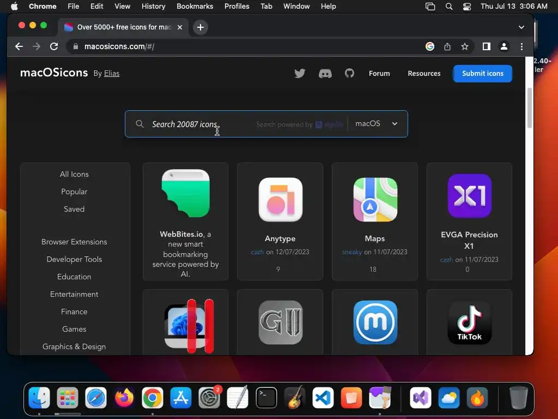Open Terminal from the Dock
The height and width of the screenshot is (419, 558).
(266, 397)
